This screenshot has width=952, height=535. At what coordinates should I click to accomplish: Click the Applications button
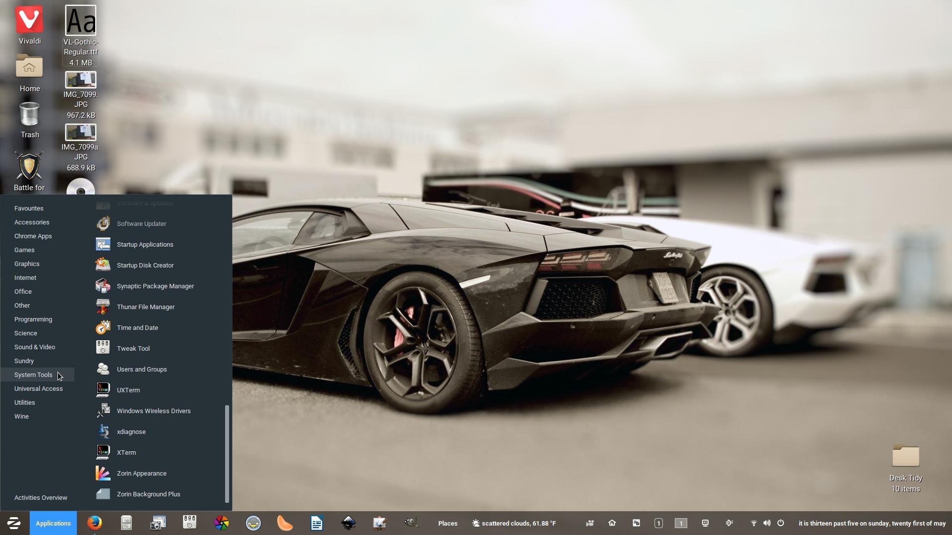point(53,523)
